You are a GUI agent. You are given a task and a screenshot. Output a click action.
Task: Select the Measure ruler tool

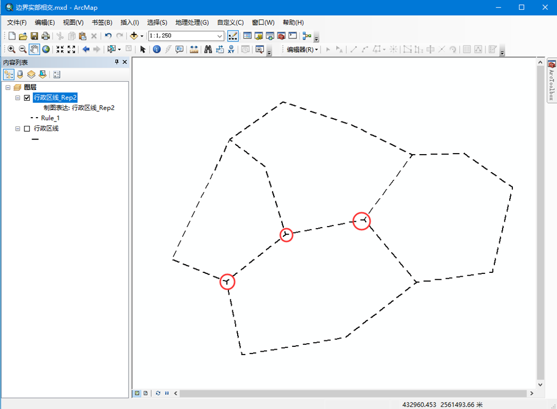coord(194,50)
